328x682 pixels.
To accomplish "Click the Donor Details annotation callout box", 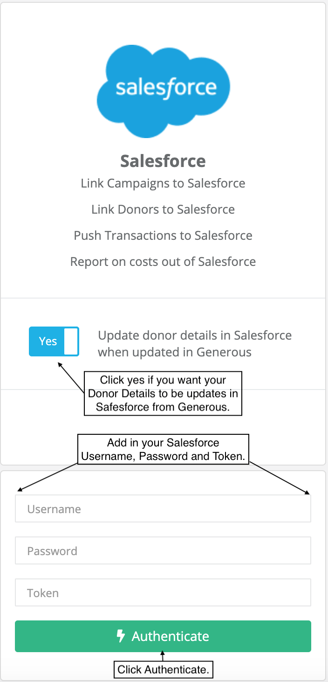I will point(163,393).
